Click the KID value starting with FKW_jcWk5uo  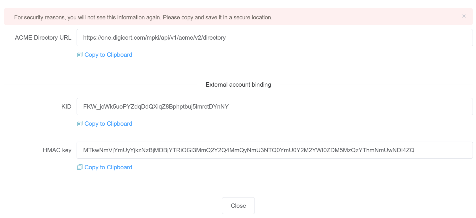point(156,106)
